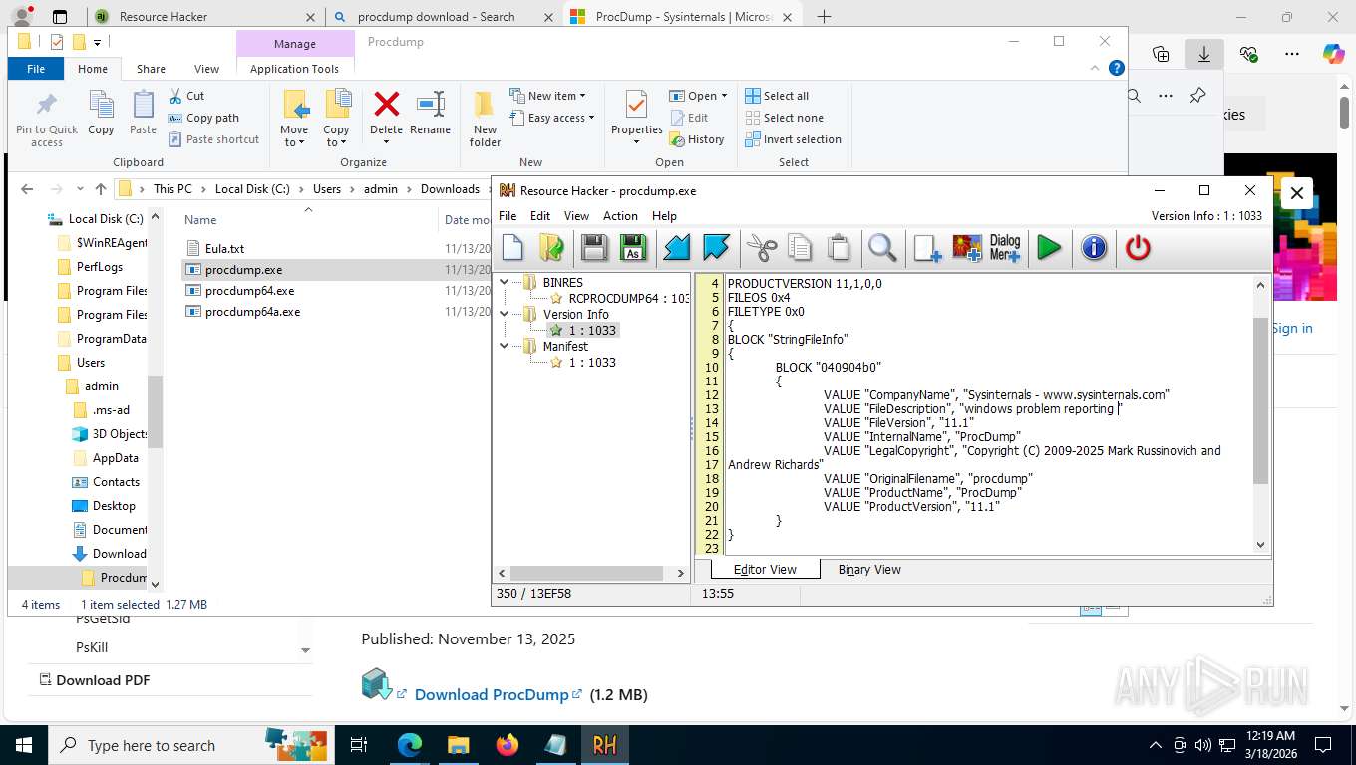Click the Save floppy disk icon in Resource Hacker
The height and width of the screenshot is (765, 1356).
(594, 247)
